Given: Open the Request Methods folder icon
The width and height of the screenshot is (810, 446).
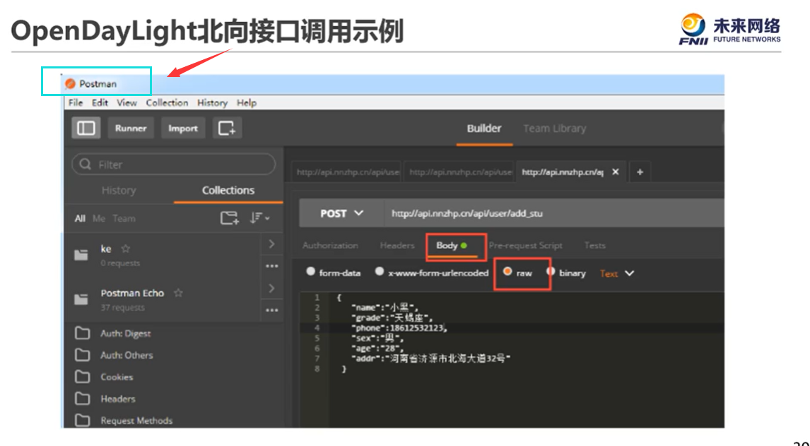Looking at the screenshot, I should pos(82,420).
